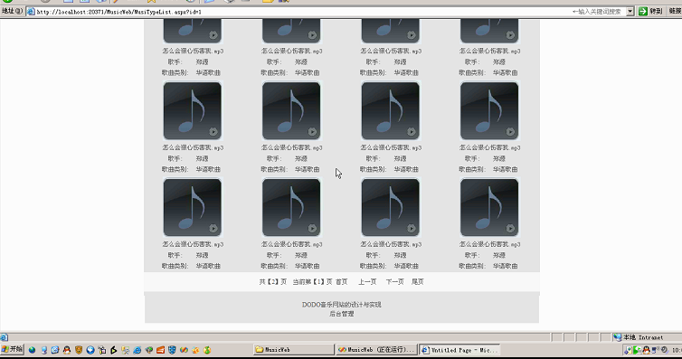
Task: Click the 共【2】页 total pages text
Action: tap(273, 281)
